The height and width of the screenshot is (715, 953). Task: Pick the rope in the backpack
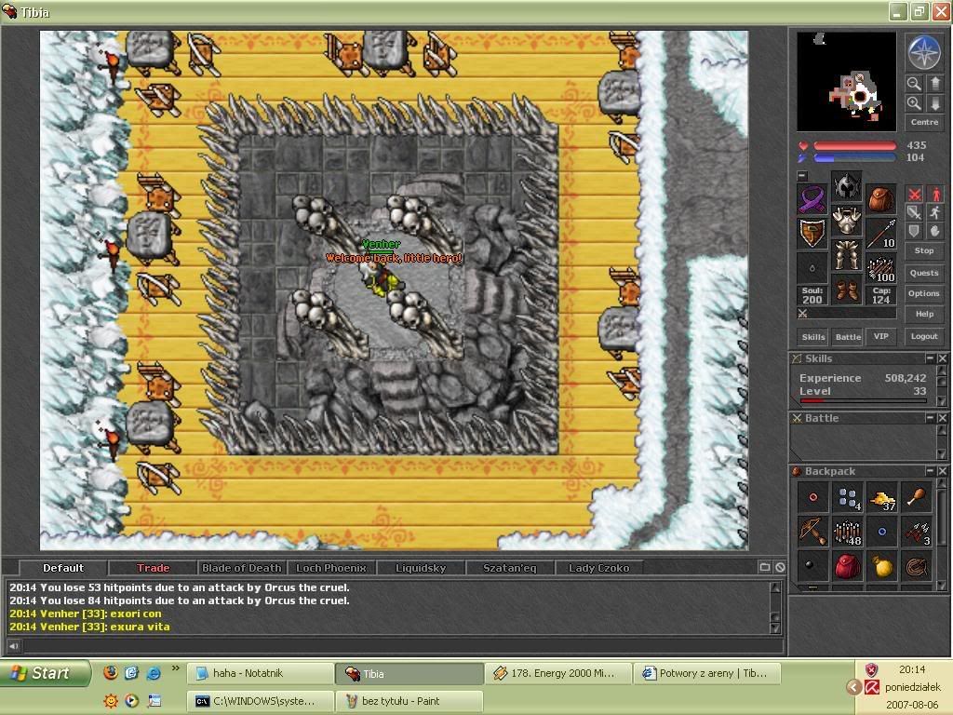(x=917, y=565)
